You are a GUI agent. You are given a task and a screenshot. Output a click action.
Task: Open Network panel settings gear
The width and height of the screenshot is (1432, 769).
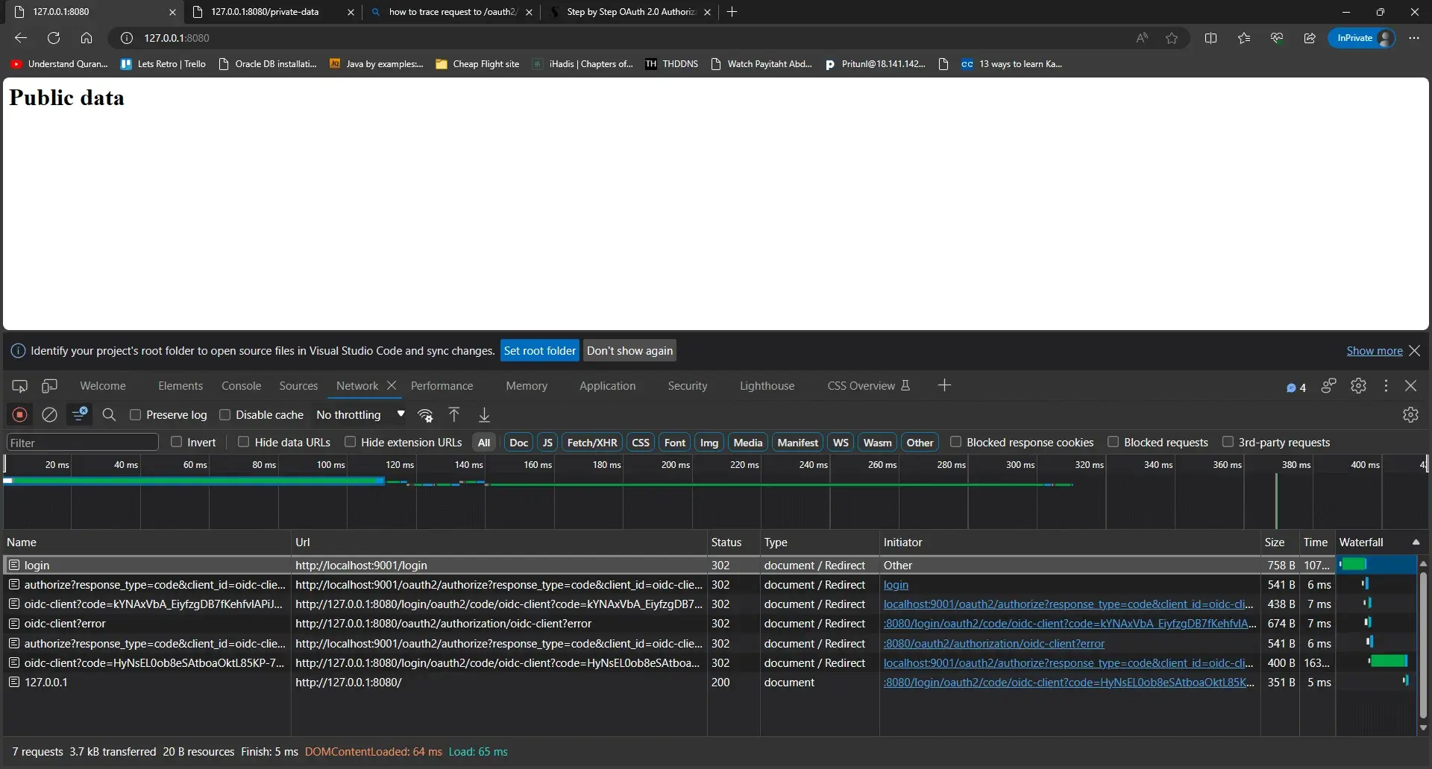pyautogui.click(x=1410, y=414)
